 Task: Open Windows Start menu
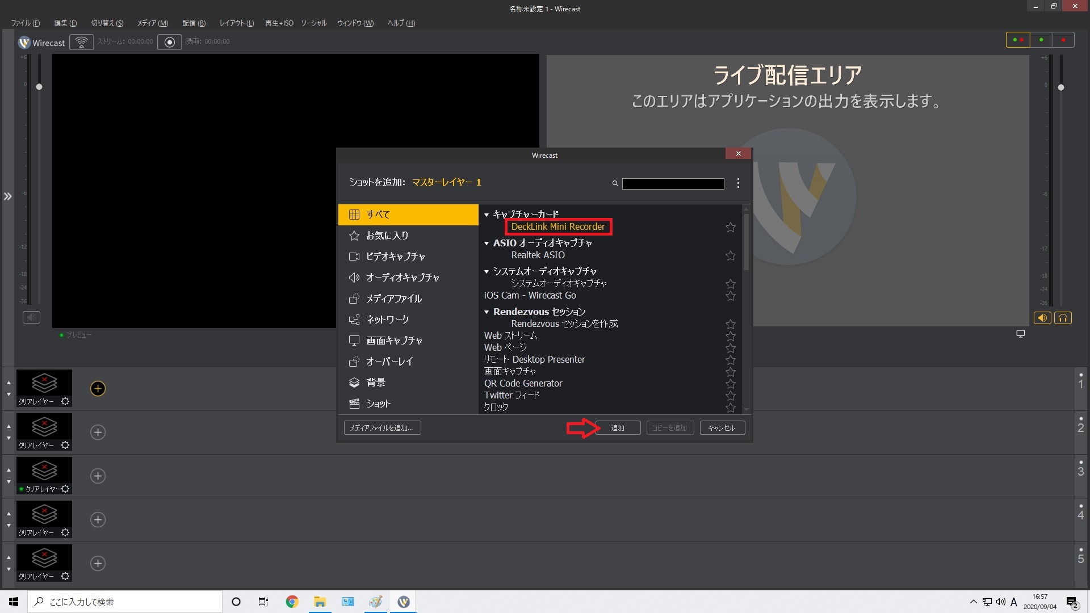(14, 602)
